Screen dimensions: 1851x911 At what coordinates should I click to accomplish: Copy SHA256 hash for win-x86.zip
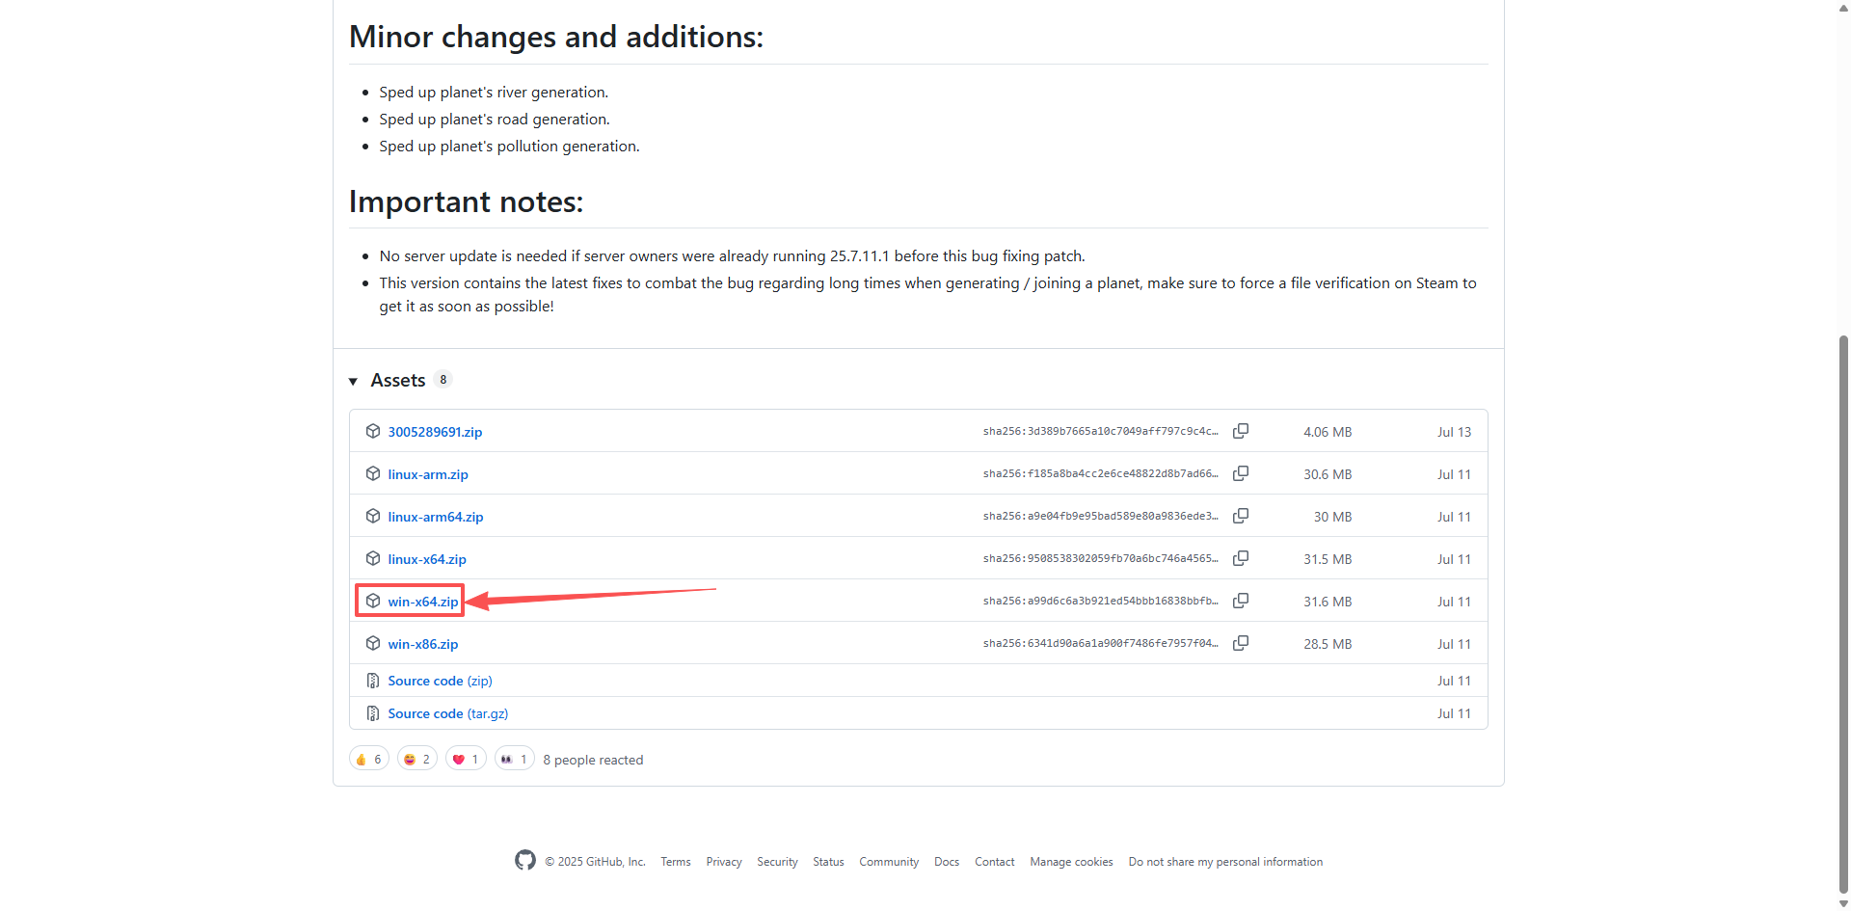click(x=1241, y=643)
